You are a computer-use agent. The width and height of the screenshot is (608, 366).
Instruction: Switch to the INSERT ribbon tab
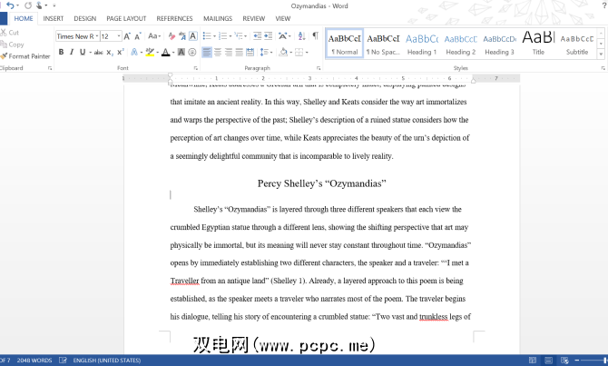point(54,18)
